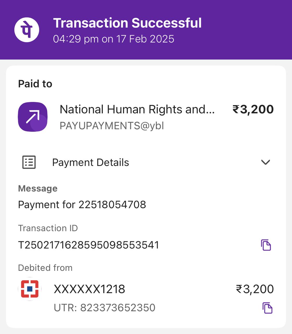Select the message text Payment for 22518054708

tap(82, 205)
